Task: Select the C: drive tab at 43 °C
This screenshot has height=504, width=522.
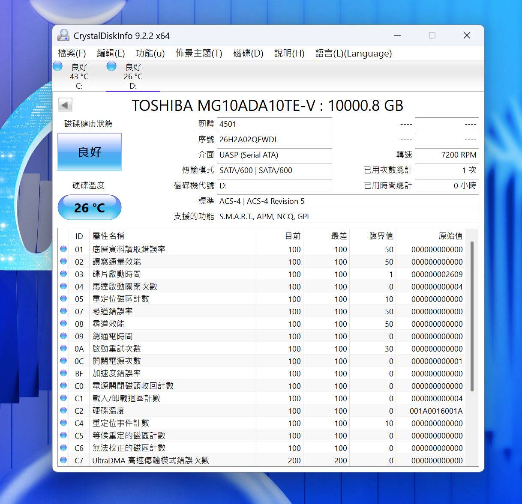Action: [x=79, y=76]
